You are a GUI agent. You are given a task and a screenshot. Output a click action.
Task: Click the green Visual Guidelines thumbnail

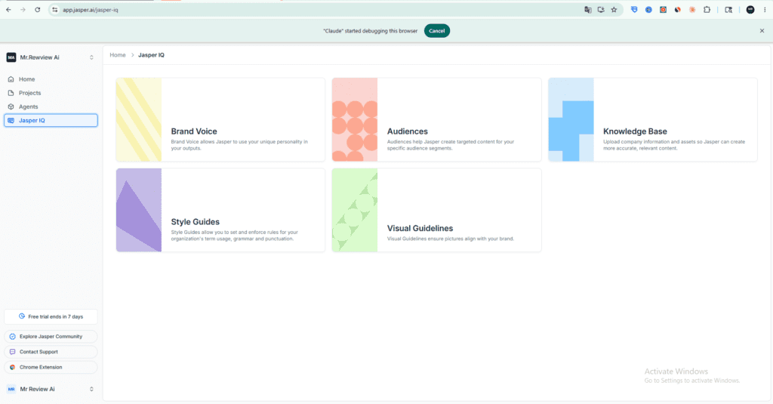click(x=355, y=210)
